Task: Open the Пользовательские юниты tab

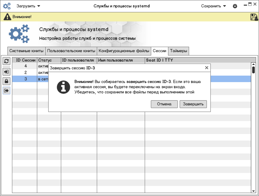Action: point(71,51)
